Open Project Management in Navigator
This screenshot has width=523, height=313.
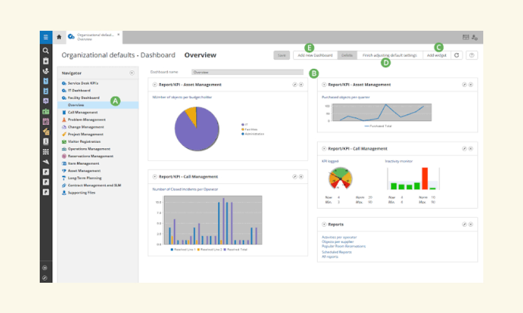(85, 135)
